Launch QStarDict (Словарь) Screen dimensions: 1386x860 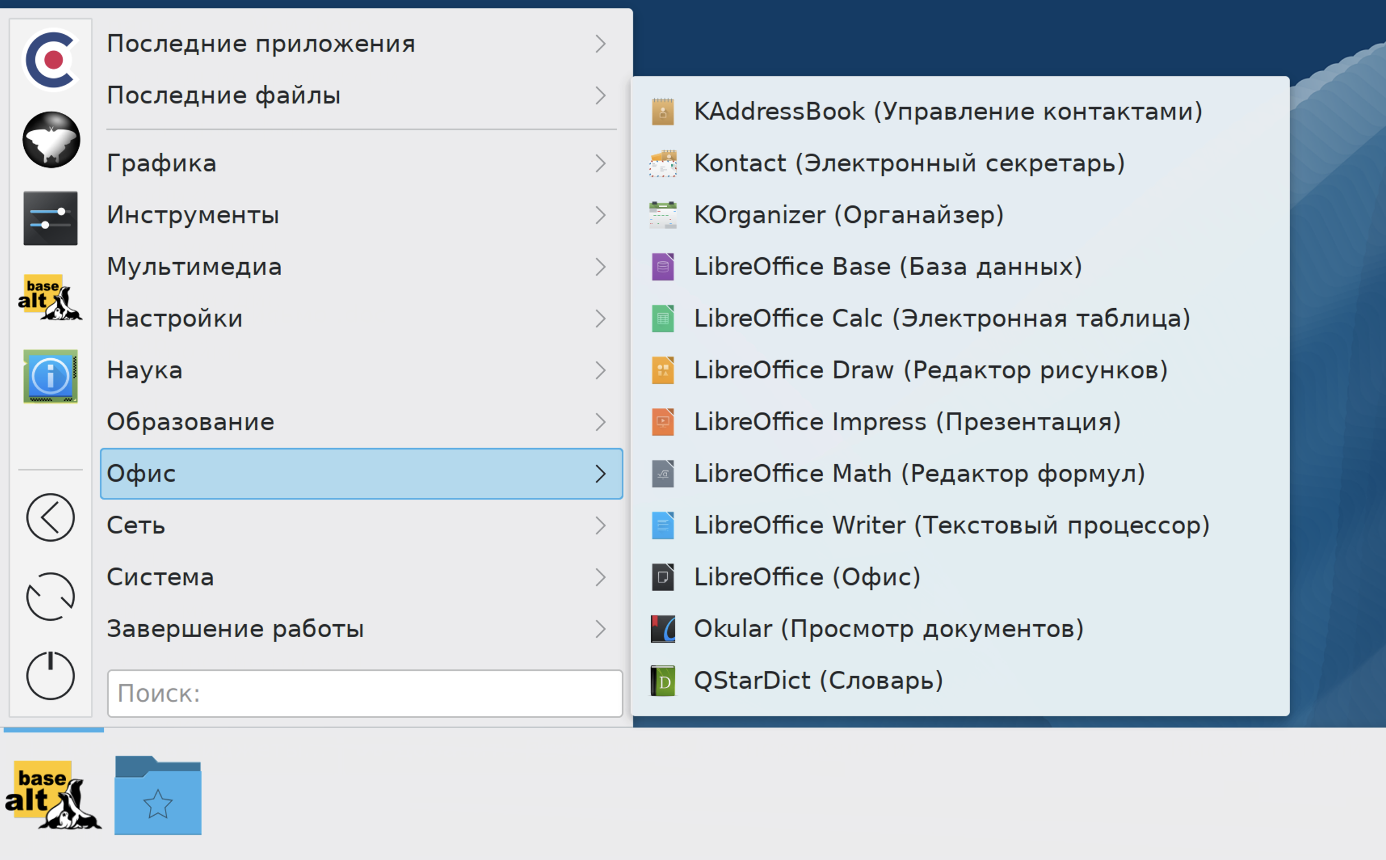960,681
